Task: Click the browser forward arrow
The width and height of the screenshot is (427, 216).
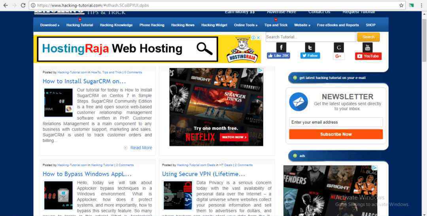Action: click(15, 5)
